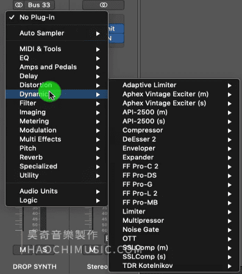Image resolution: width=242 pixels, height=274 pixels.
Task: Choose API-2500 (s) plug-in
Action: coord(174,121)
